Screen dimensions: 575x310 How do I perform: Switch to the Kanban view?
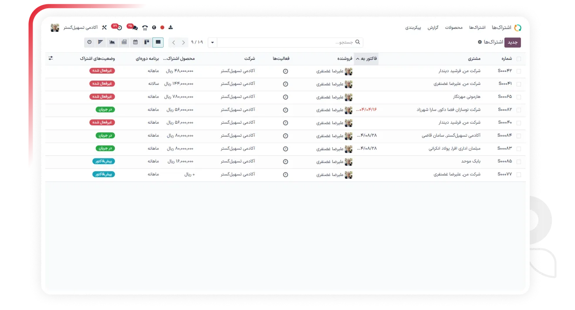[146, 42]
